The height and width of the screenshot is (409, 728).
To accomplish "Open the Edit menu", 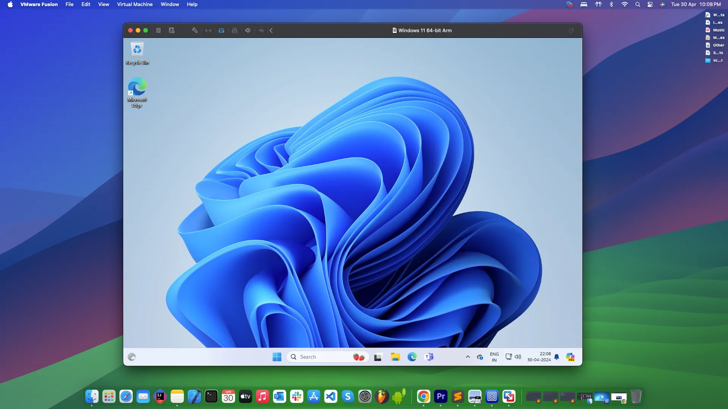I will (x=86, y=5).
